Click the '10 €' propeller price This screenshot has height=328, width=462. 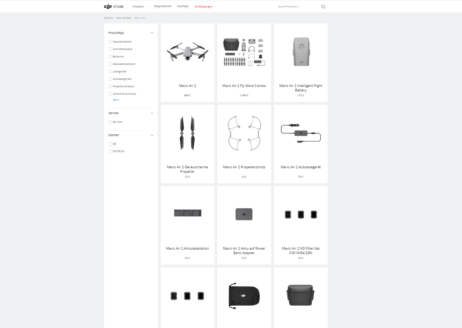[x=187, y=177]
